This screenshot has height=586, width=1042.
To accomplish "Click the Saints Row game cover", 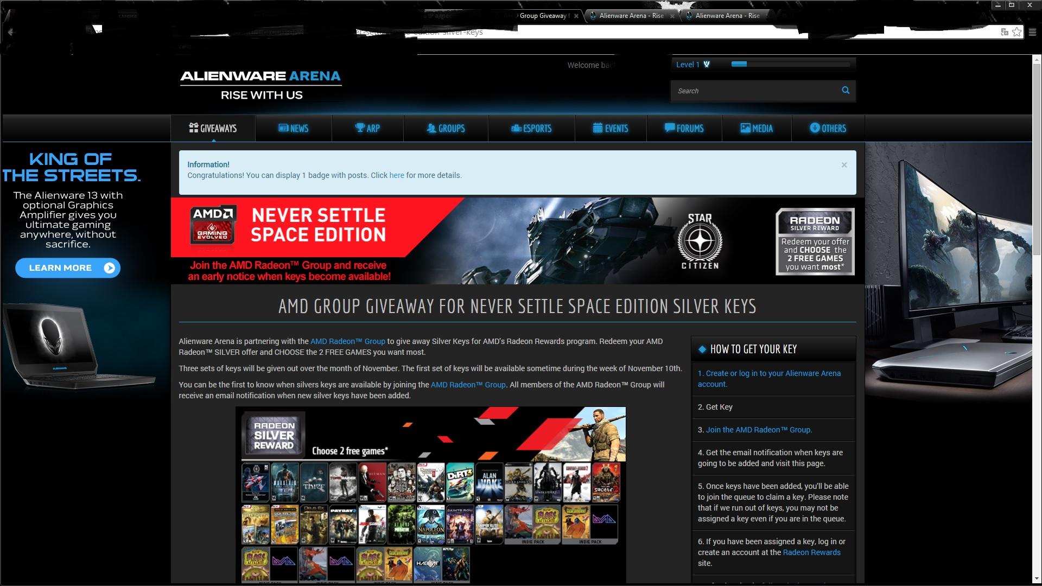I will click(x=460, y=525).
